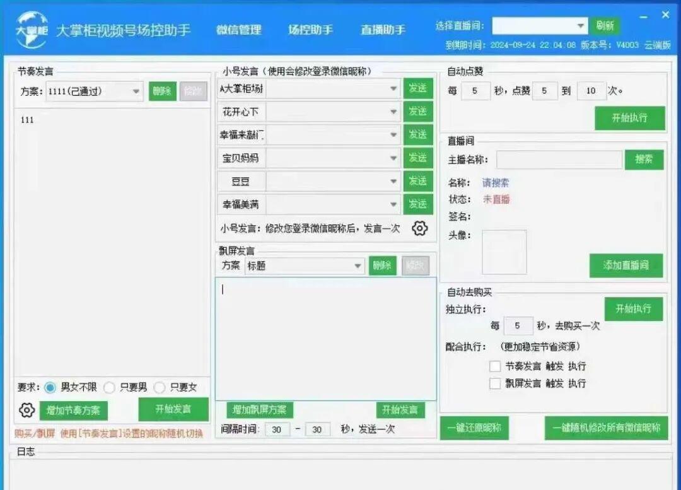The height and width of the screenshot is (490, 681).
Task: Enable the 节奏发言 触发执行 checkbox
Action: click(495, 365)
